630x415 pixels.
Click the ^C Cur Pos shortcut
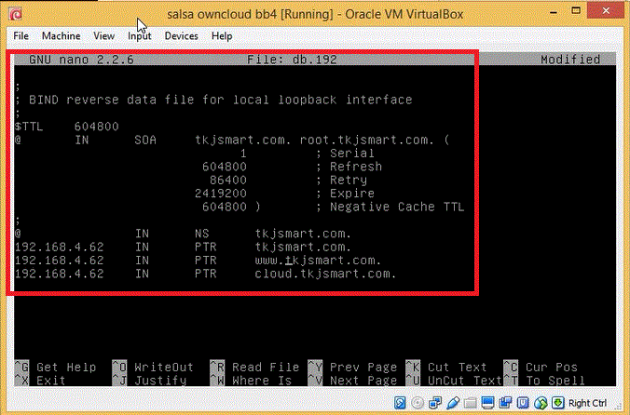tap(541, 367)
